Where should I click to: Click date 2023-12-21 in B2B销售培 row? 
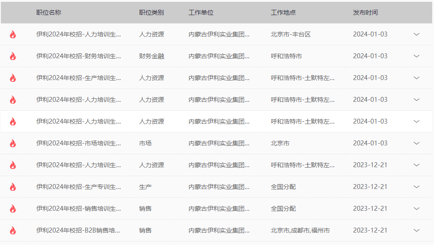[370, 231]
